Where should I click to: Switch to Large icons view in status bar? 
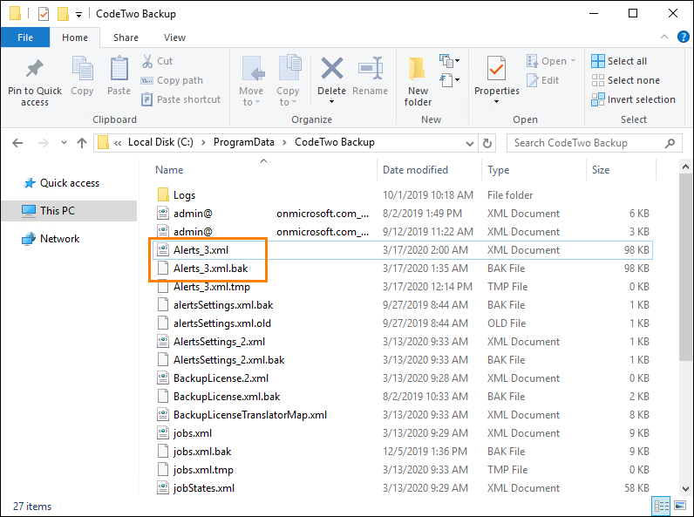click(x=680, y=506)
